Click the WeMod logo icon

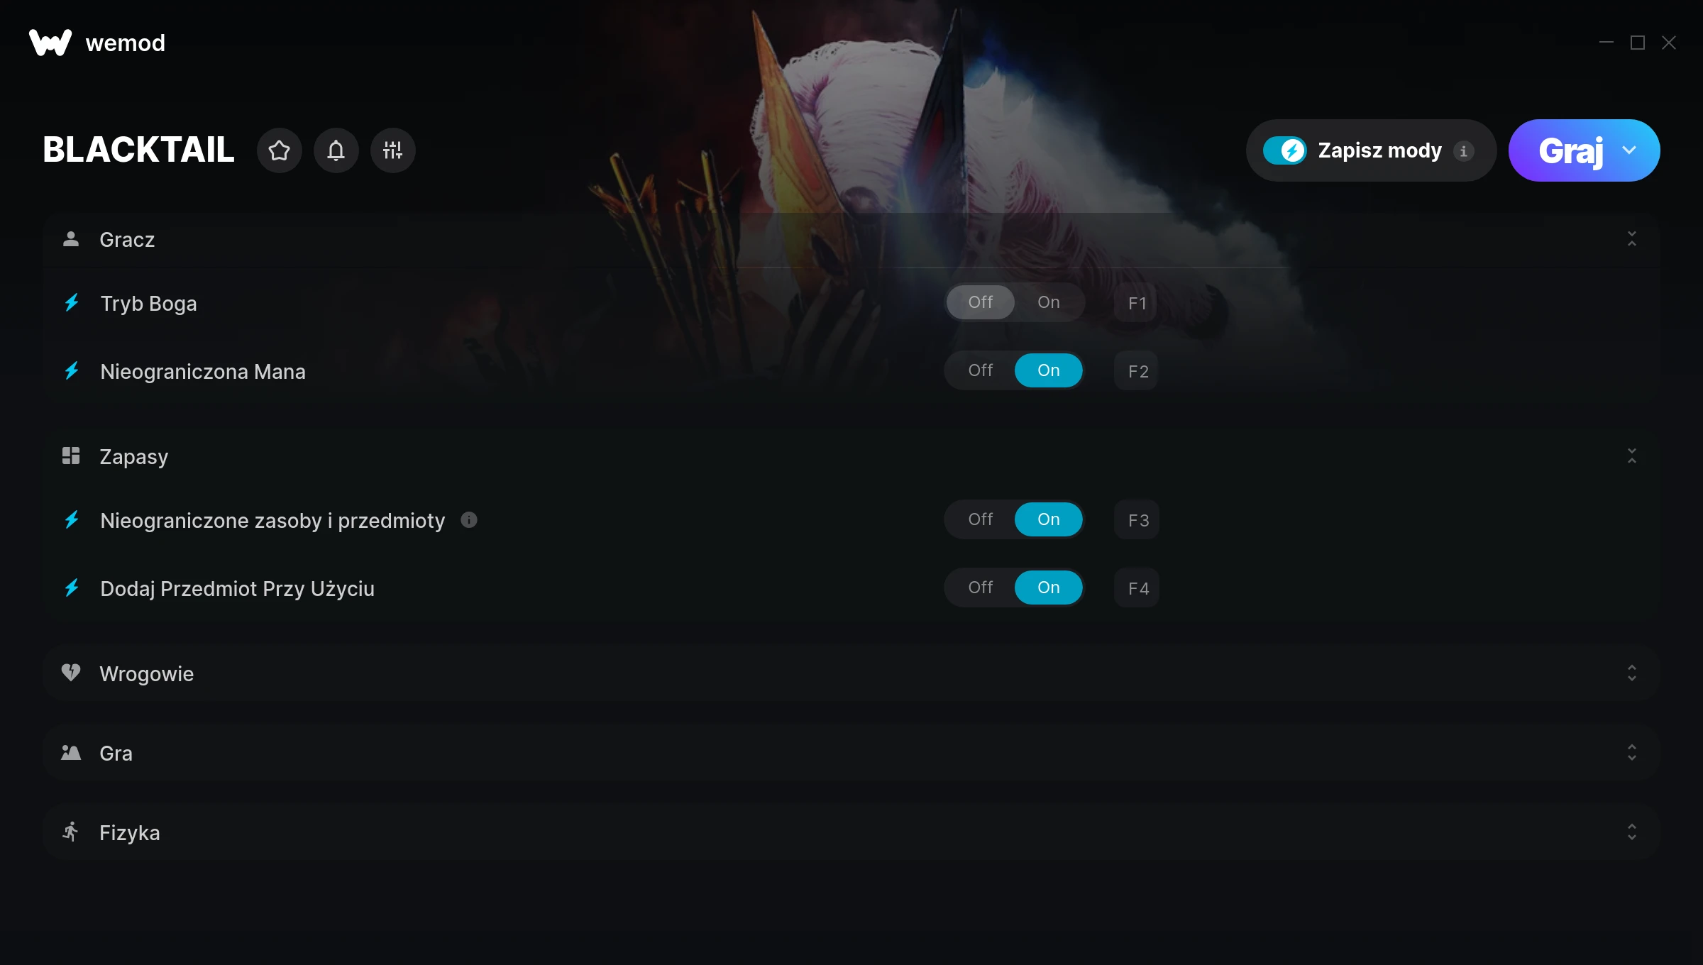coord(50,43)
